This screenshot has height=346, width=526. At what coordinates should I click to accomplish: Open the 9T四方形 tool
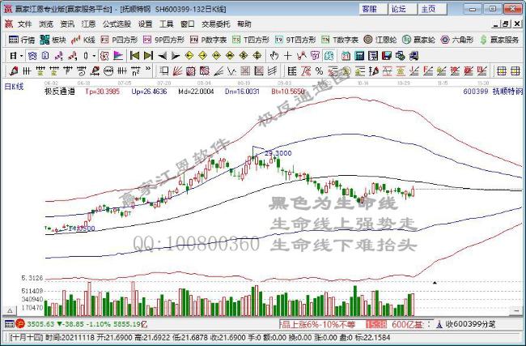coord(295,40)
